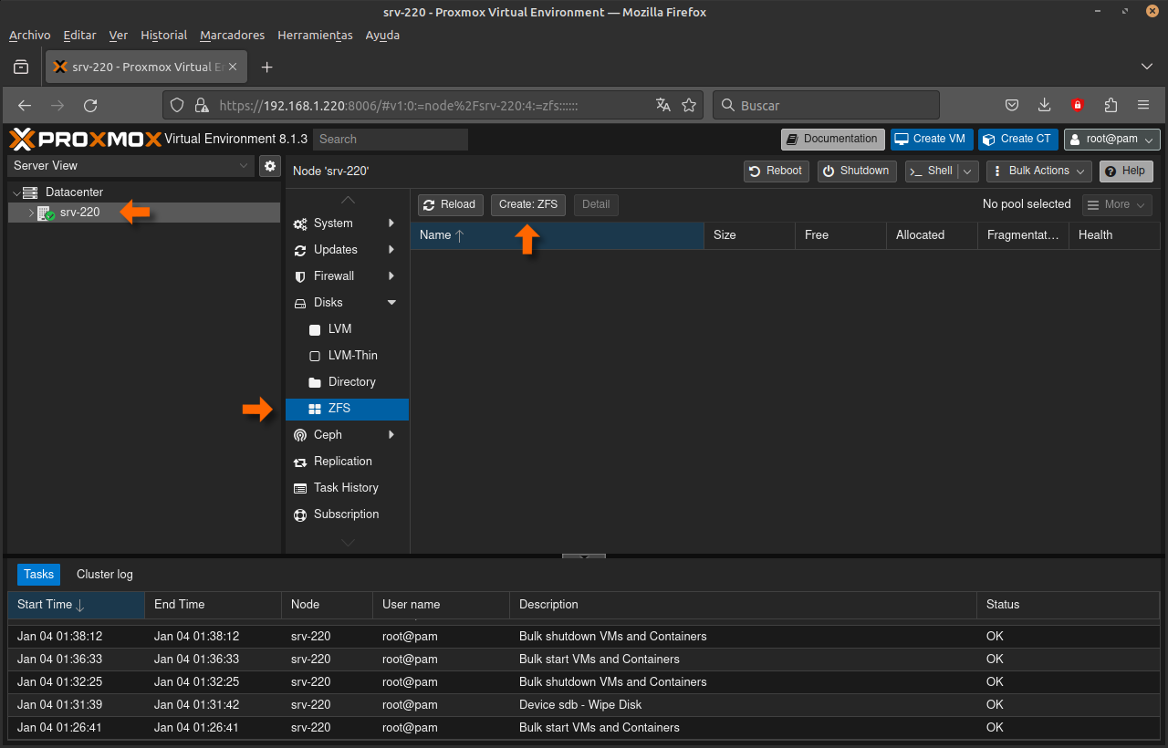The image size is (1168, 748).
Task: Reload the page with Firefox refresh icon
Action: point(90,106)
